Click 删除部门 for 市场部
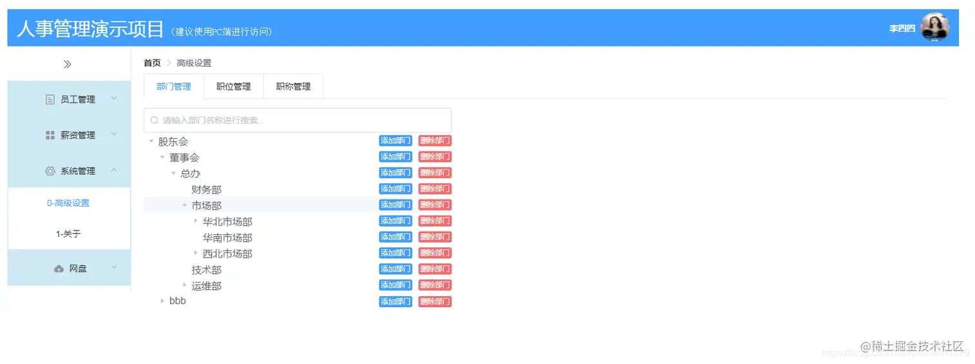Viewport: 975px width, 364px height. pyautogui.click(x=435, y=205)
